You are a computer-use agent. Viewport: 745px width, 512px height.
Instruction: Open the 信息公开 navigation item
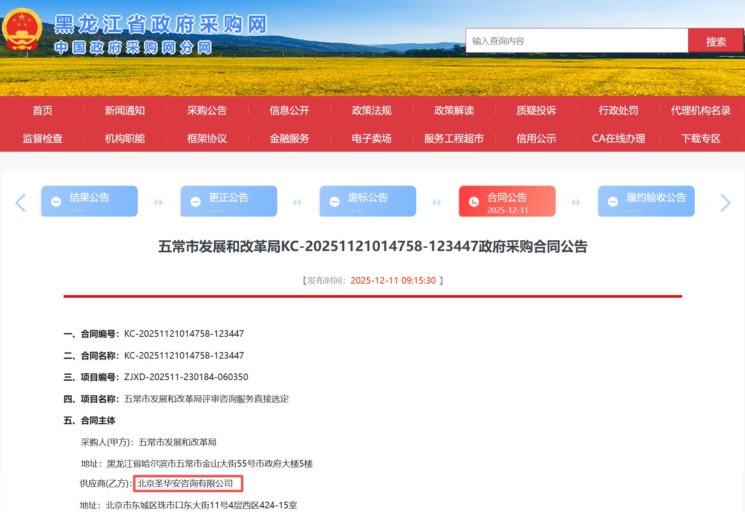(x=289, y=110)
